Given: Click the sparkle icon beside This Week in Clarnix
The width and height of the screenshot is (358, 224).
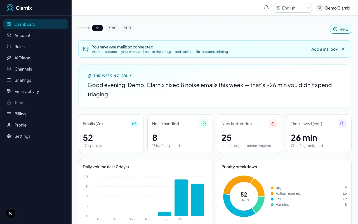Looking at the screenshot, I should [x=89, y=76].
